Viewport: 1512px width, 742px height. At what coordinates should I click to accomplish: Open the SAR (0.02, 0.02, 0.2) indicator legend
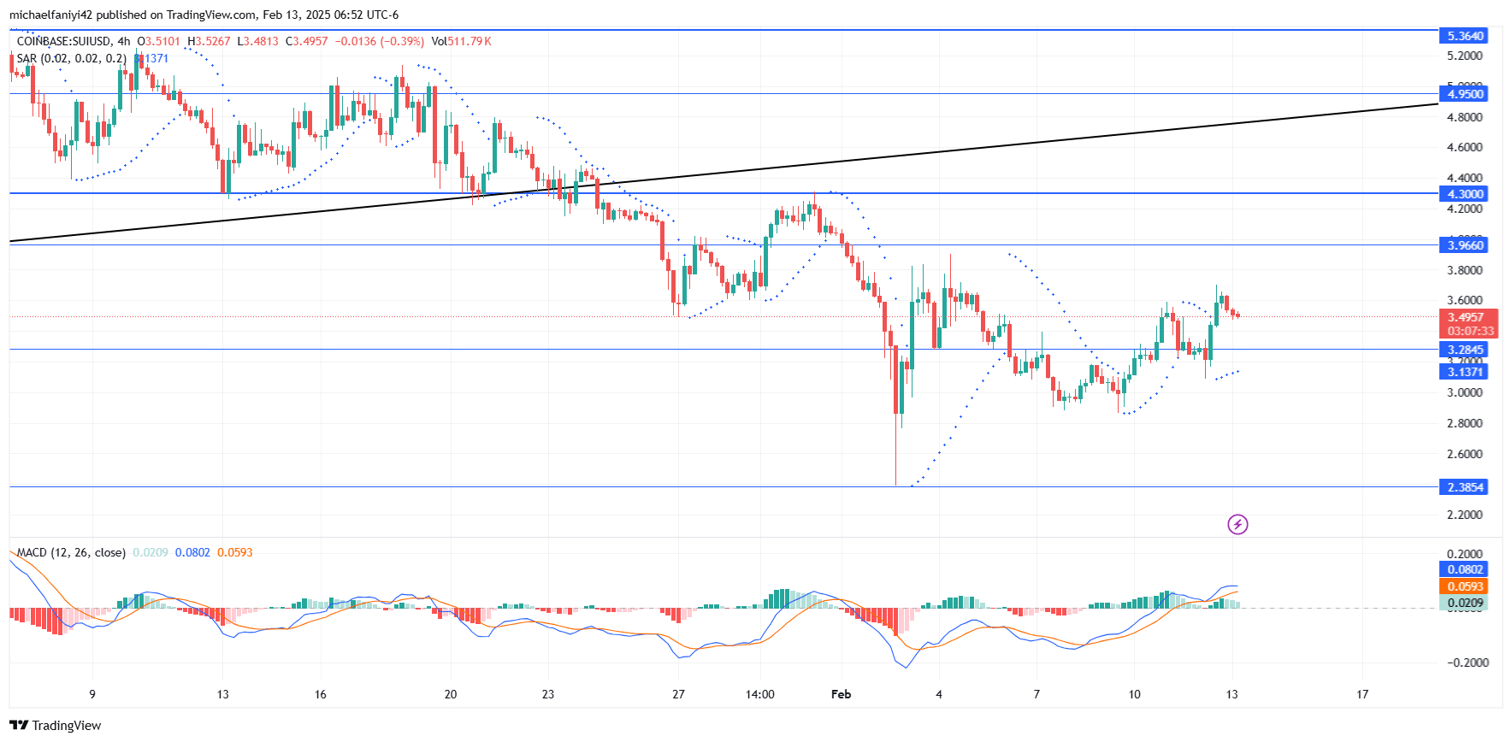tap(72, 58)
